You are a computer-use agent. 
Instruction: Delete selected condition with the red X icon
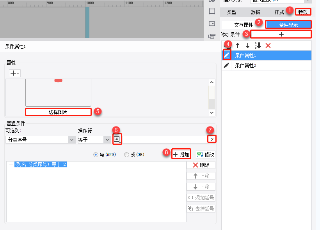[268, 46]
